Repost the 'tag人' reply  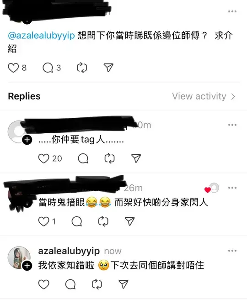(109, 158)
